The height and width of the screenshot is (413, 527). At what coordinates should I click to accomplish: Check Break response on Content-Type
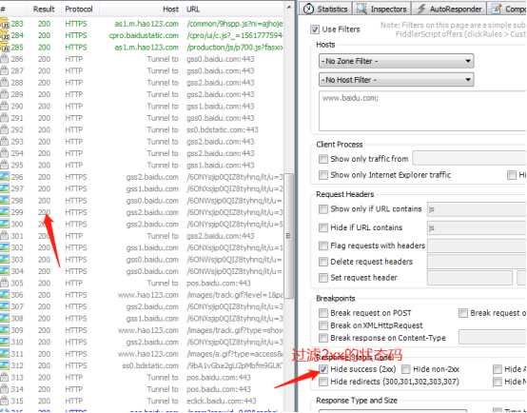coord(323,338)
